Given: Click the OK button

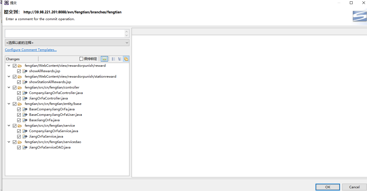Looking at the screenshot, I should pos(327,187).
